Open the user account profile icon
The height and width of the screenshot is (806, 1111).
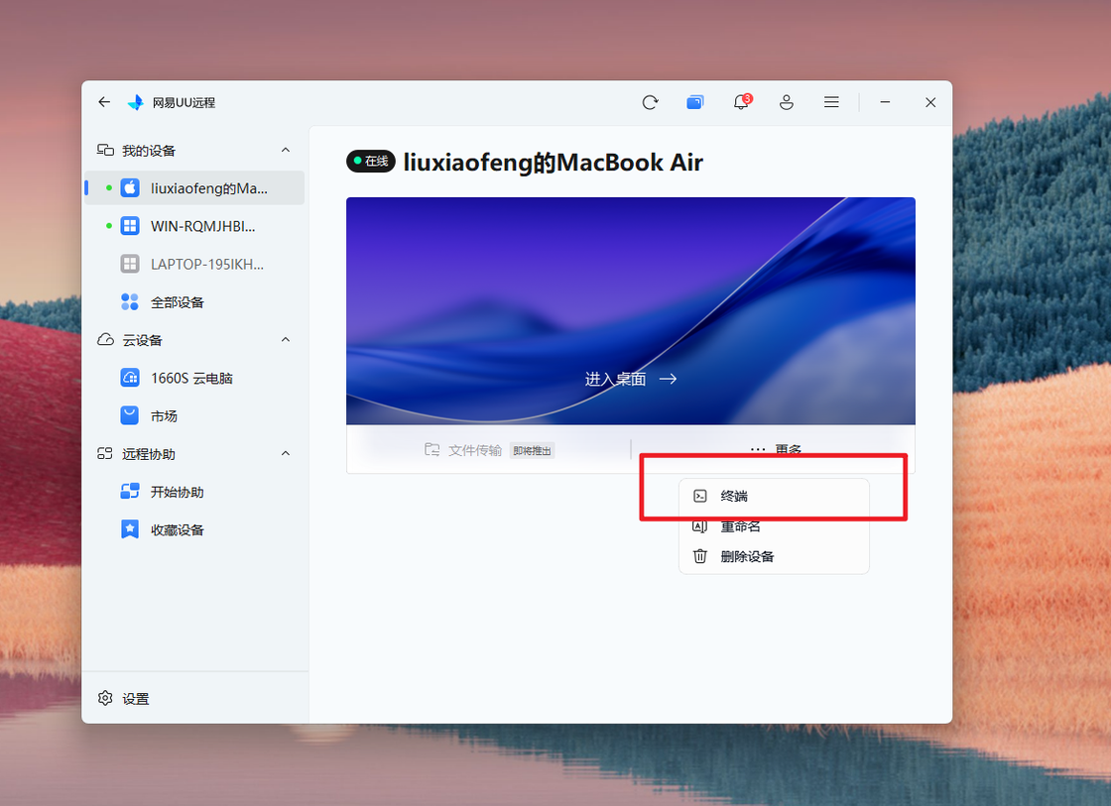(787, 103)
